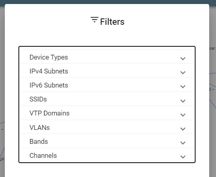
Task: Expand the Device Types filter section
Action: [107, 57]
